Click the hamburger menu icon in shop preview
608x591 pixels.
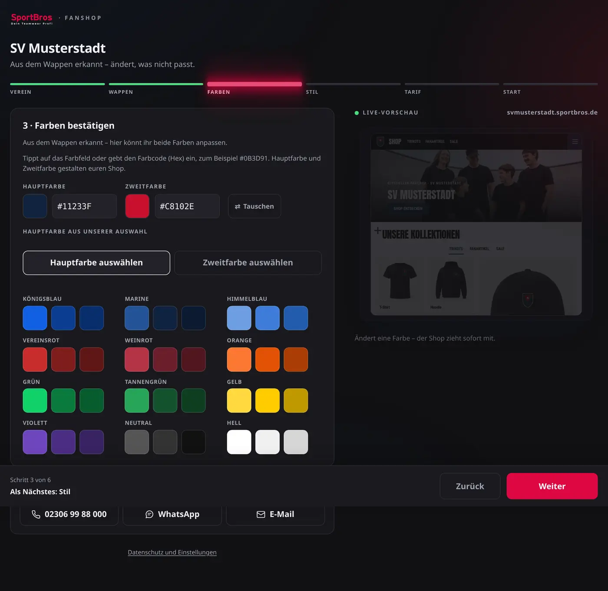point(575,141)
